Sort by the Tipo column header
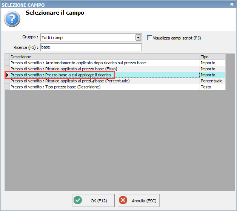This screenshot has width=237, height=211. point(212,57)
